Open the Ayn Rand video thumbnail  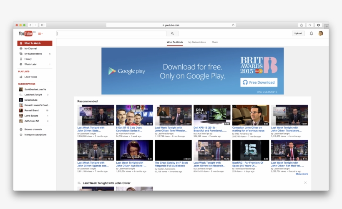click(x=135, y=150)
